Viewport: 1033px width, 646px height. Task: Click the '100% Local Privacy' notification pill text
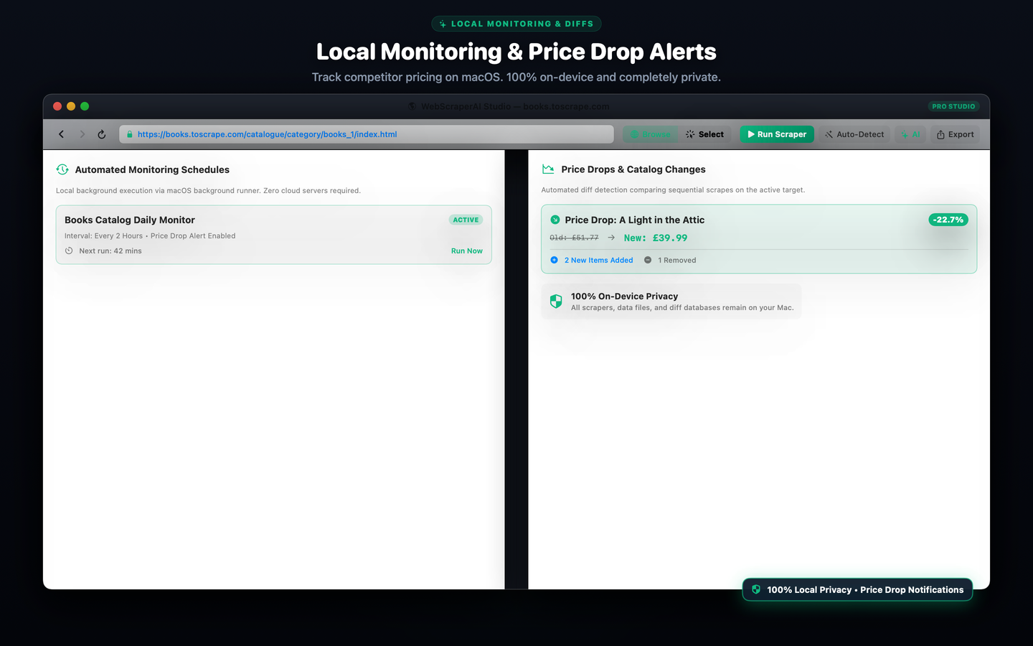click(x=865, y=589)
